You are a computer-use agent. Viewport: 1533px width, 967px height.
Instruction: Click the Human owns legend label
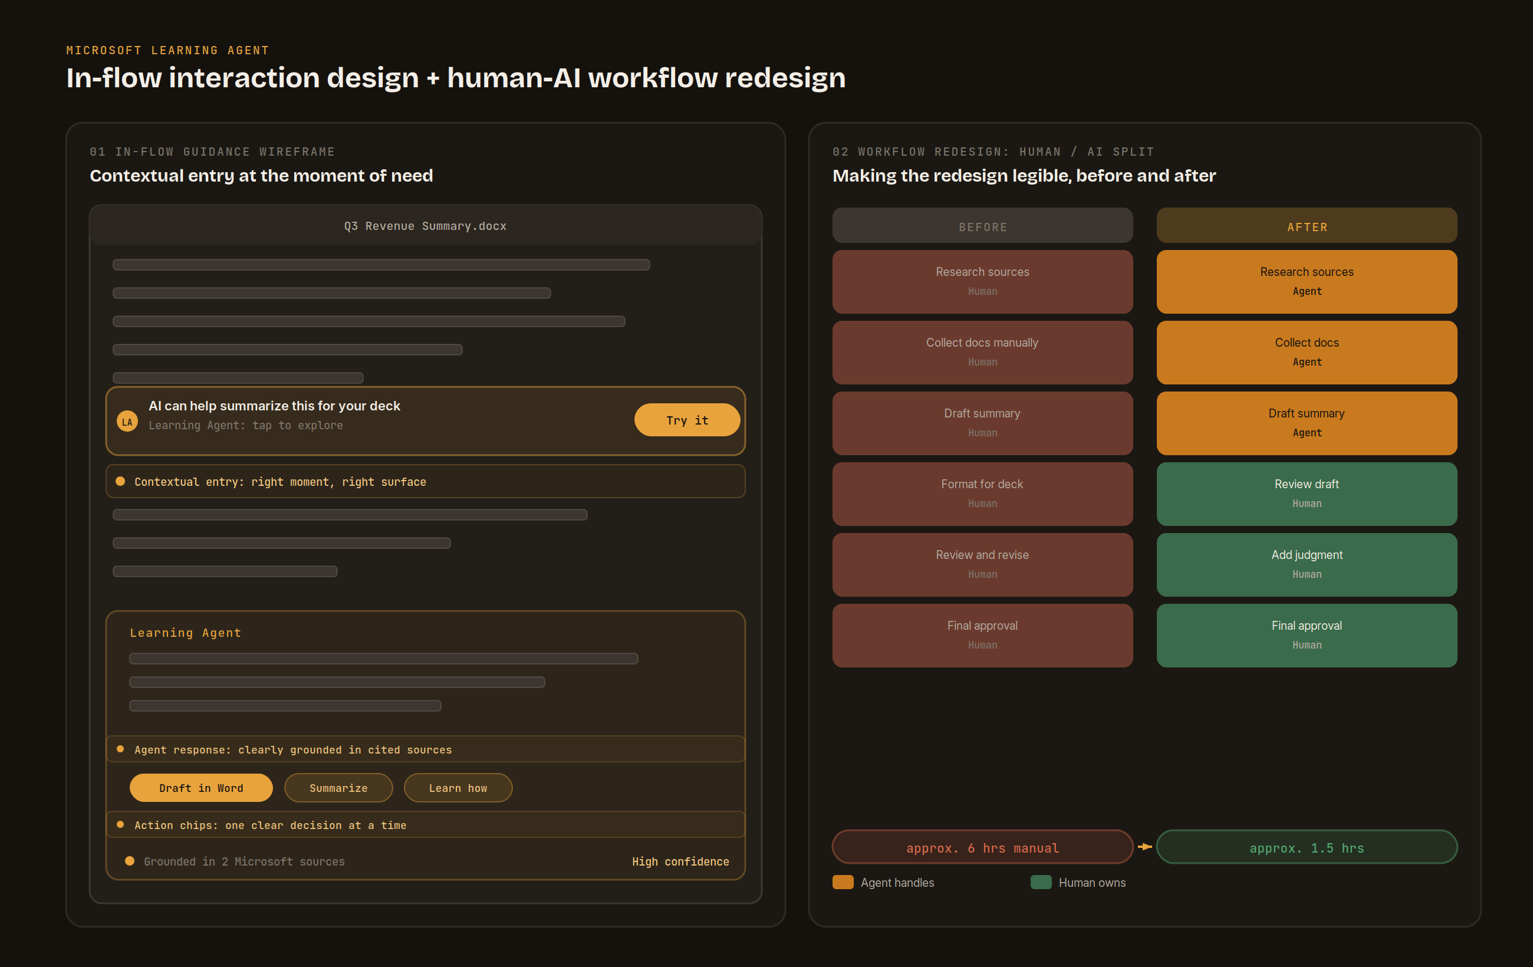pyautogui.click(x=1092, y=882)
